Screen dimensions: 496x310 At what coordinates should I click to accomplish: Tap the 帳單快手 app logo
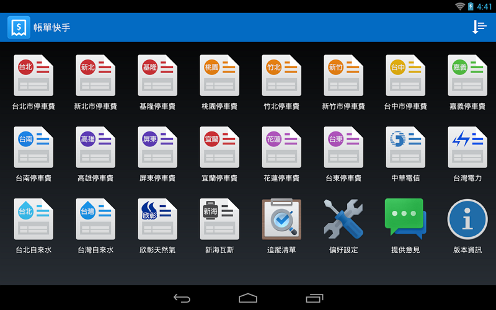coord(19,27)
